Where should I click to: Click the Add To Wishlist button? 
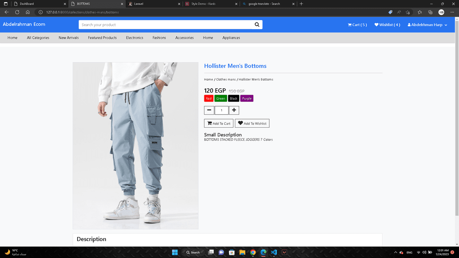click(x=252, y=124)
